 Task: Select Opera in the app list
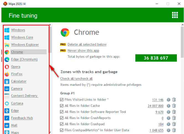pos(15,67)
